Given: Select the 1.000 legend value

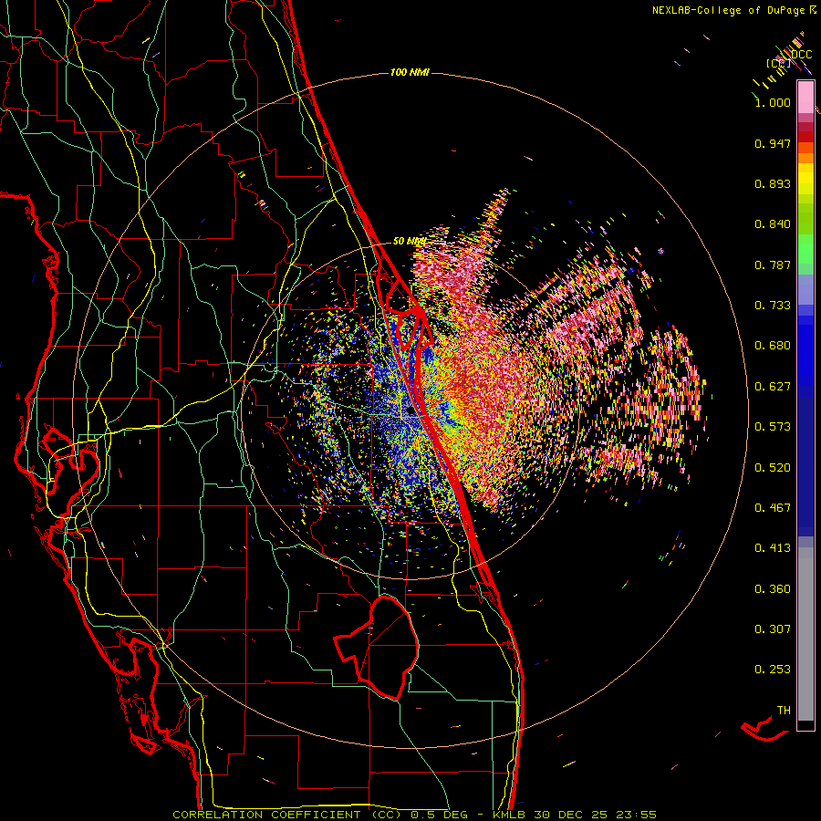Looking at the screenshot, I should [773, 102].
